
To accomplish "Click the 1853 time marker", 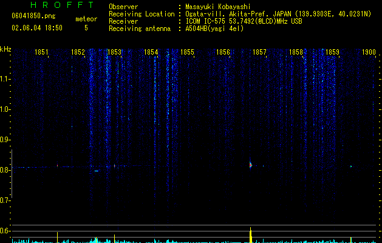I will click(114, 52).
